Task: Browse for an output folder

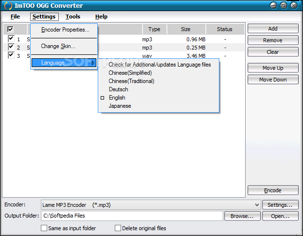Action: tap(242, 216)
